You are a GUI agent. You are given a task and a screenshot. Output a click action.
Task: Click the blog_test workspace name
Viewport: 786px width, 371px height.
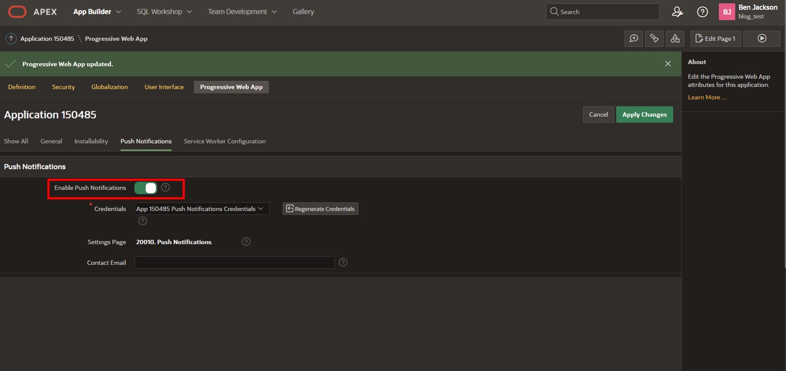(751, 17)
